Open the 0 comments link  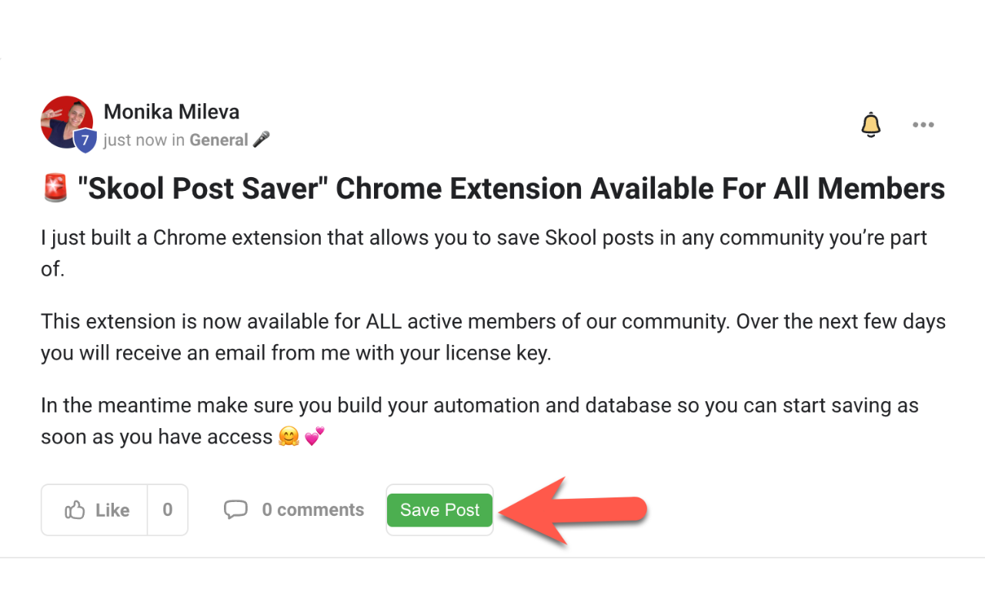pos(312,509)
